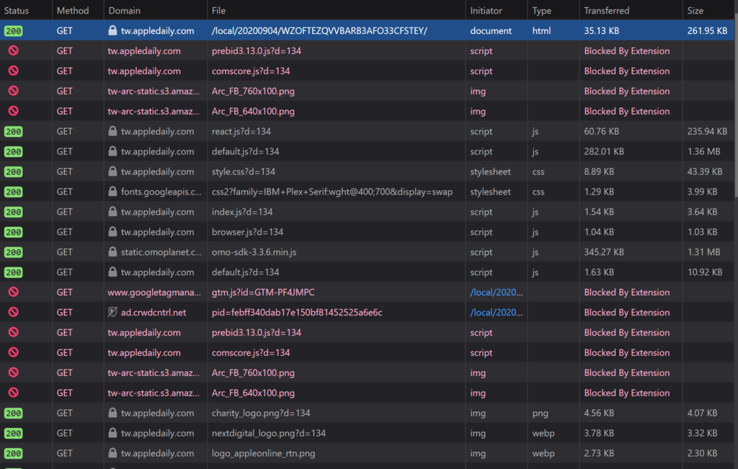Image resolution: width=738 pixels, height=469 pixels.
Task: Sort requests by the Status column header
Action: [26, 10]
